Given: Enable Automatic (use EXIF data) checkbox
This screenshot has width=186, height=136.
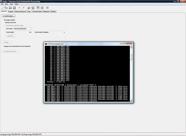Looking at the screenshot, I should pos(5,25).
